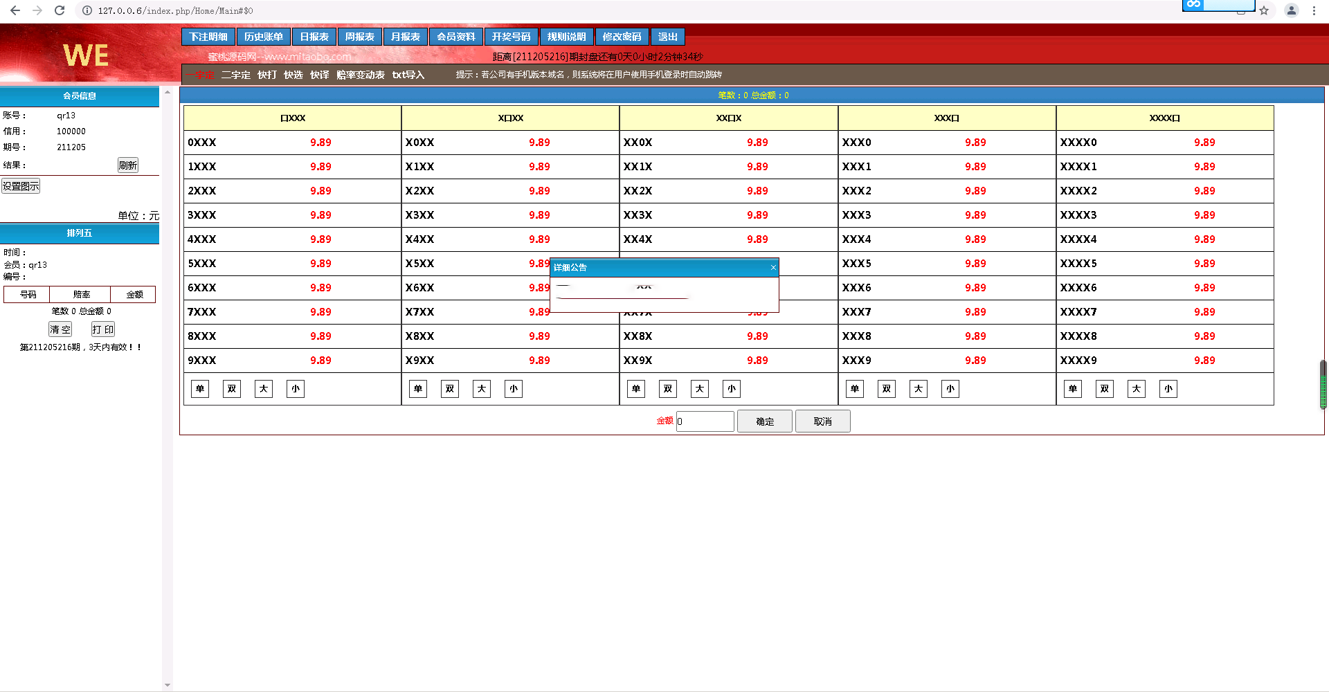Reload the page with the browser refresh icon

60,10
